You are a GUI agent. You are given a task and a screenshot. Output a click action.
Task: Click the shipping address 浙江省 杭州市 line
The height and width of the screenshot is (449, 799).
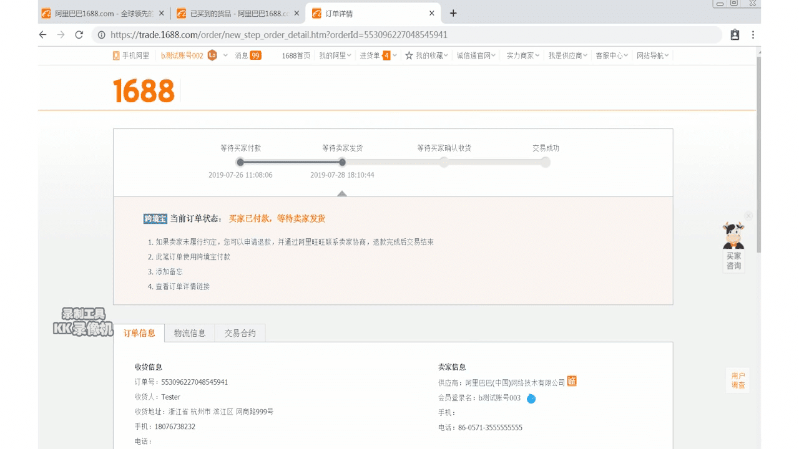point(221,412)
